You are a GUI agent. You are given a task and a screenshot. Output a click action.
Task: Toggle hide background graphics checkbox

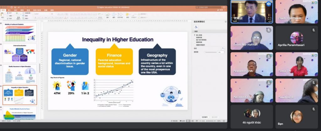point(194,45)
